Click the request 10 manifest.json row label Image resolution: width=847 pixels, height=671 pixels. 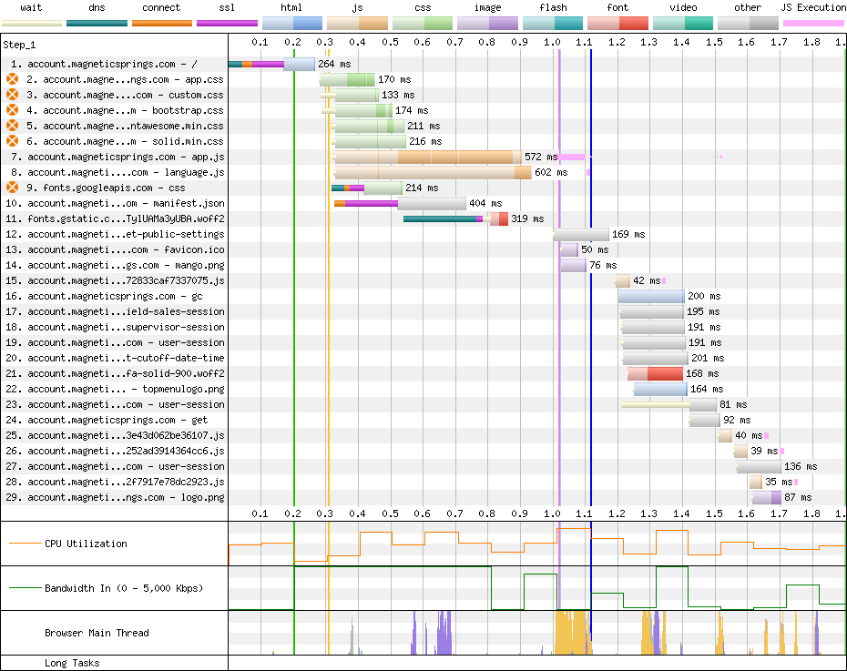[115, 204]
